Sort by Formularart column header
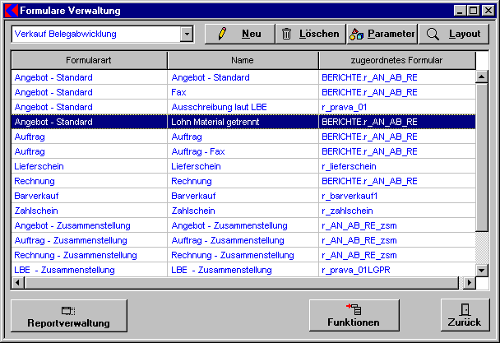Viewport: 500px width, 343px height. (x=89, y=61)
